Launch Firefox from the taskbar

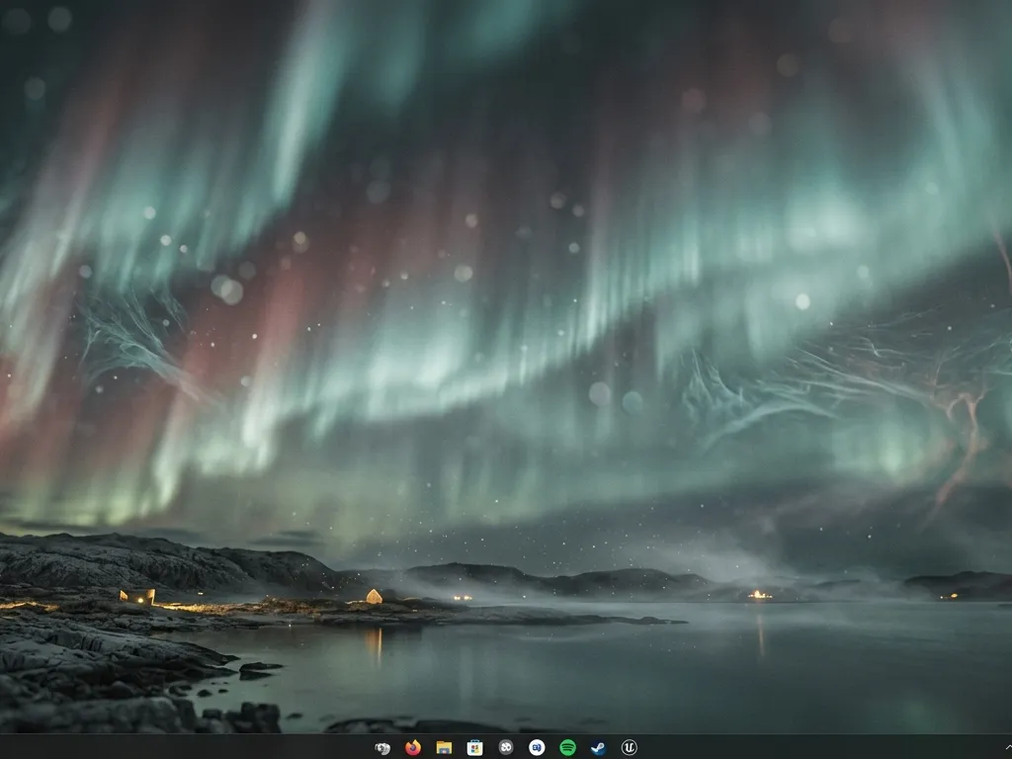point(413,748)
